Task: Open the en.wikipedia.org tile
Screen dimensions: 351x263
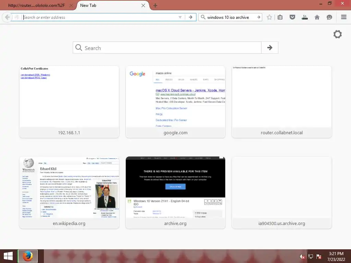Action: 69,192
